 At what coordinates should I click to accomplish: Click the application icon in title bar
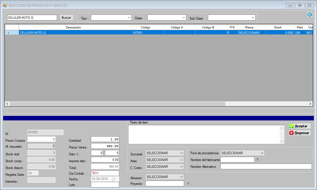point(5,5)
